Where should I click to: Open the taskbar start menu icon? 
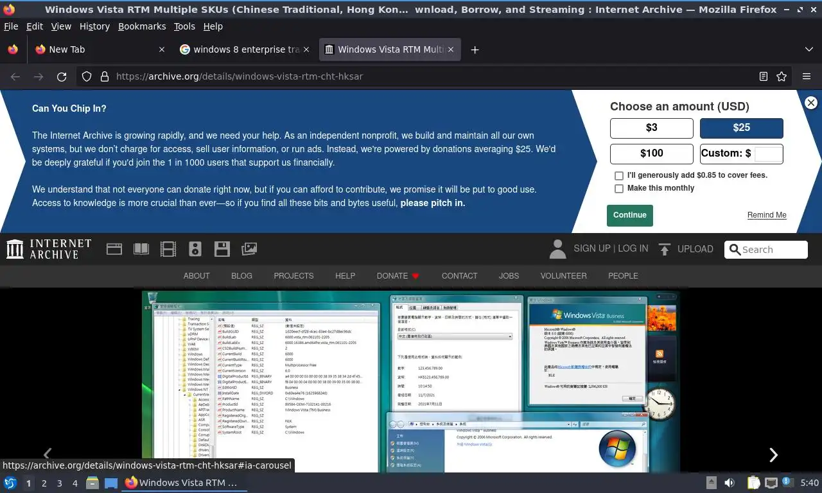(x=10, y=483)
